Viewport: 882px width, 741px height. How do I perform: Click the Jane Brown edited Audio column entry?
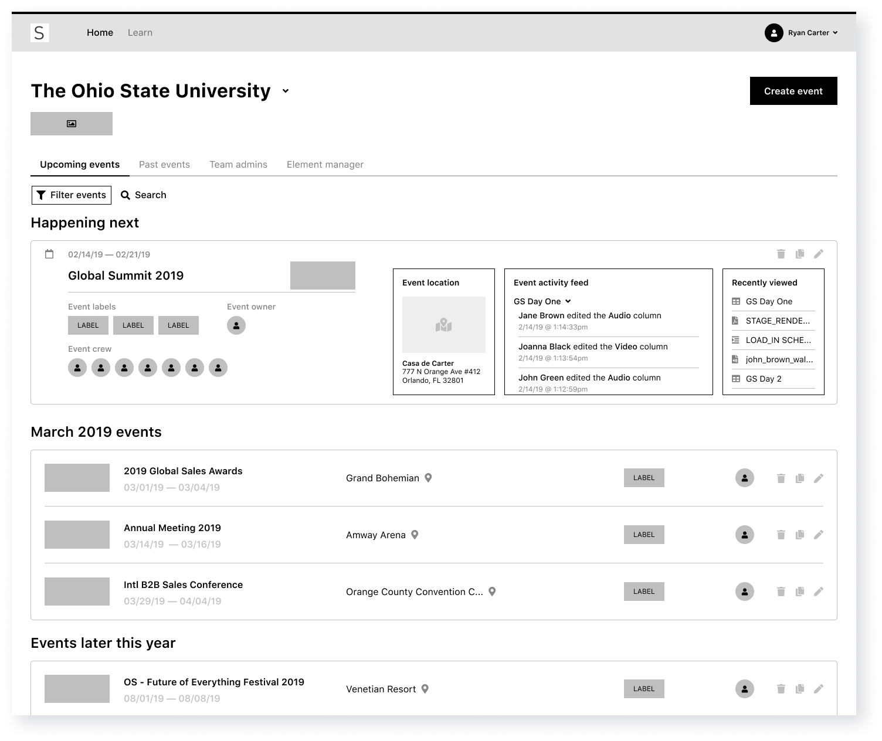[608, 321]
